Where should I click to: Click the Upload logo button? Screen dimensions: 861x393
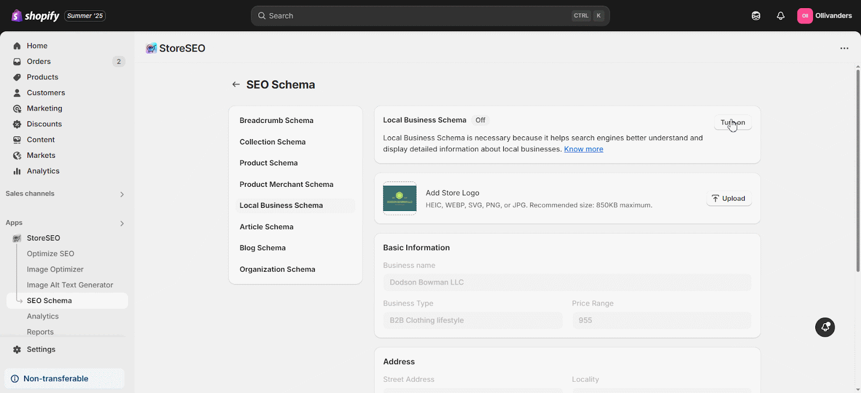pos(729,199)
